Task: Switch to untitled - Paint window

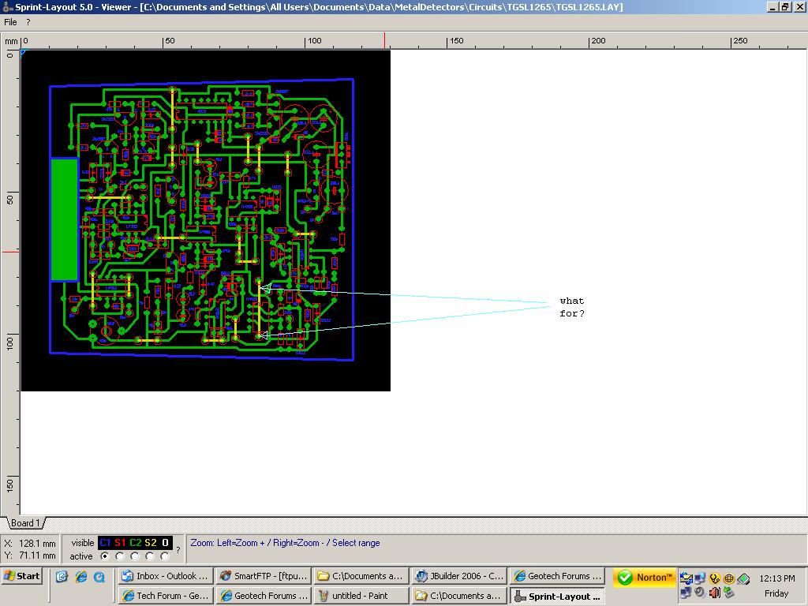Action: [361, 596]
